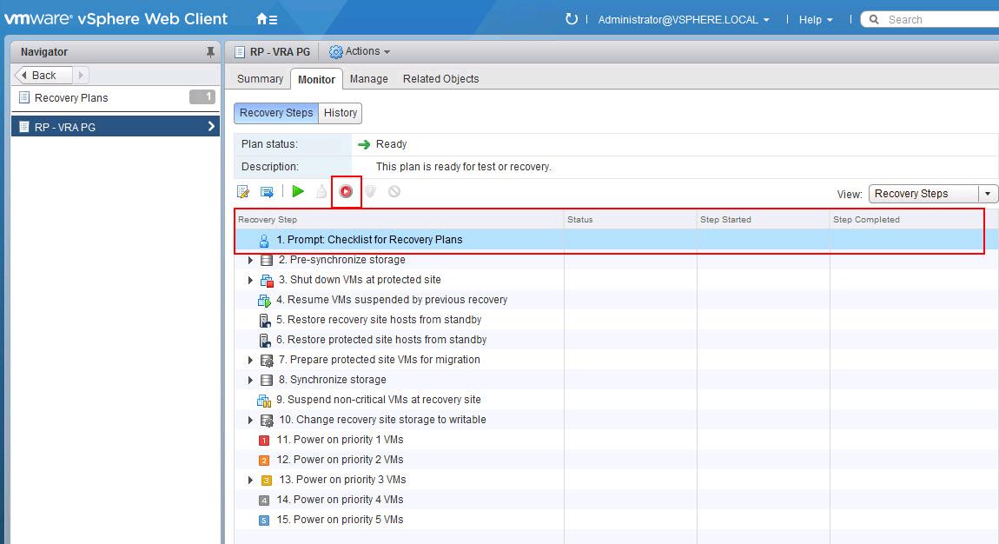
Task: Click the blue priority 5 icon
Action: (x=264, y=521)
